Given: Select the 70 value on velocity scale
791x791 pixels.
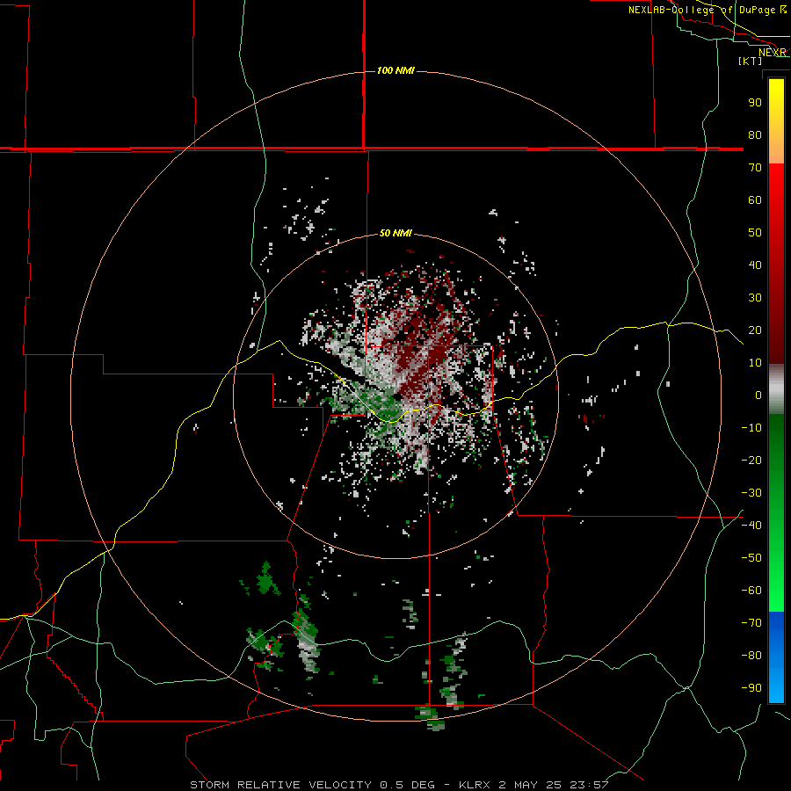Looking at the screenshot, I should (x=755, y=168).
